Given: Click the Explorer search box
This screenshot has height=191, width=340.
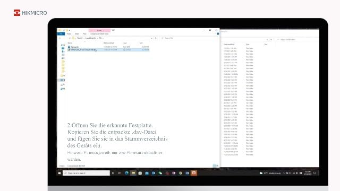Looking at the screenshot, I should coord(188,38).
